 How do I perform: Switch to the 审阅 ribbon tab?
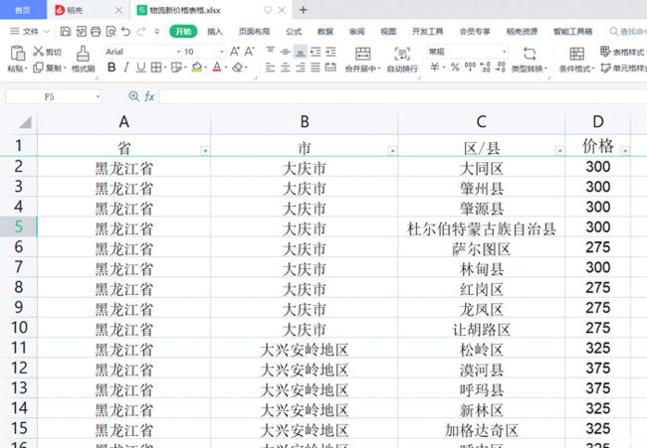click(356, 32)
